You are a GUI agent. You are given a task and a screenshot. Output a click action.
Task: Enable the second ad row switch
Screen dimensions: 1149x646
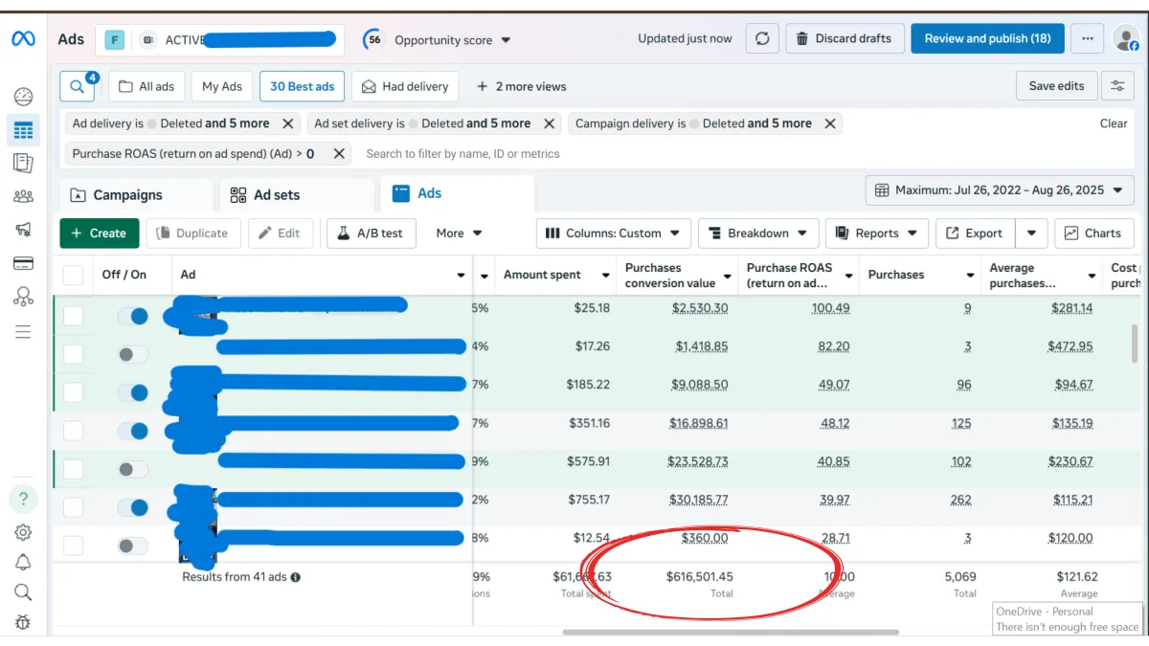(x=133, y=354)
